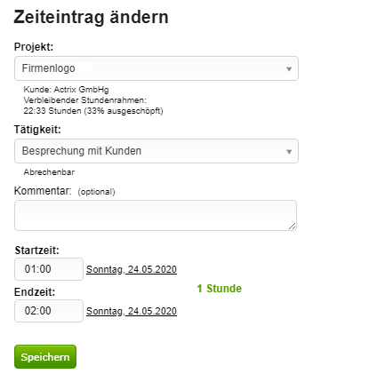Click the resize grip of Kommentar box

click(292, 227)
